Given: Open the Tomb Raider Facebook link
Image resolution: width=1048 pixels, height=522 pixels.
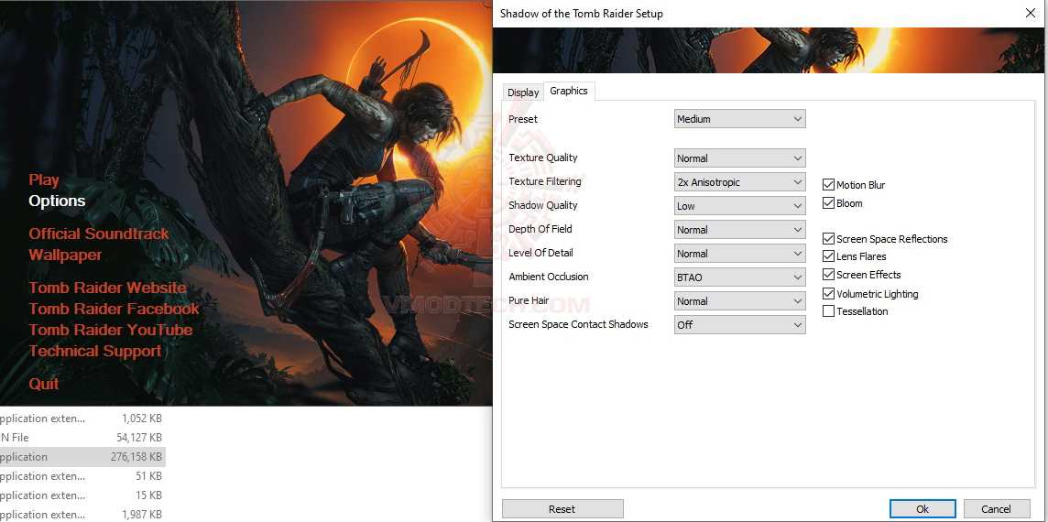Looking at the screenshot, I should point(115,309).
